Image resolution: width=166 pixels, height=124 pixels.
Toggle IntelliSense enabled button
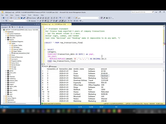click(x=48, y=21)
